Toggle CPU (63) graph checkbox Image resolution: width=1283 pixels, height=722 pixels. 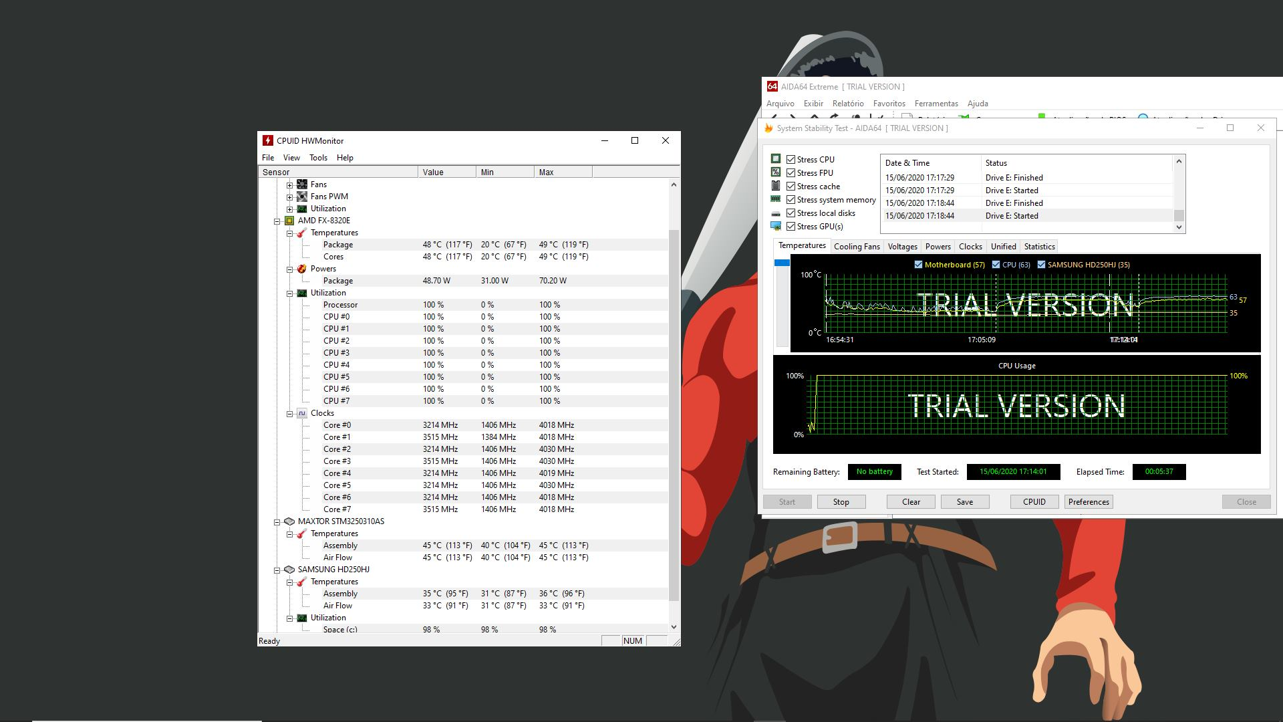point(996,265)
